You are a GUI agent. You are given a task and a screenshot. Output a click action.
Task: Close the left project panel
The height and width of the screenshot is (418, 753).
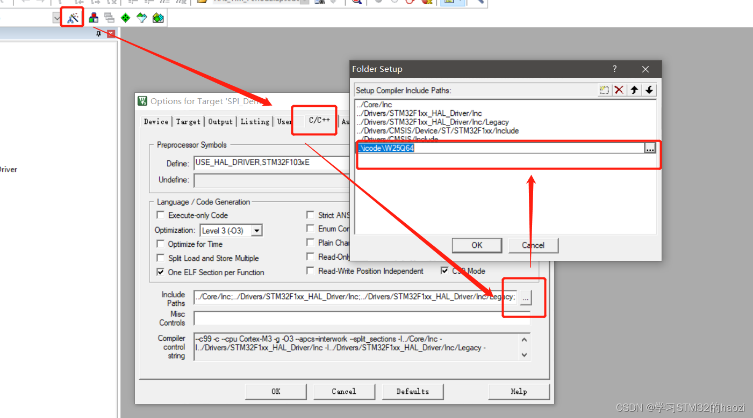(x=111, y=34)
